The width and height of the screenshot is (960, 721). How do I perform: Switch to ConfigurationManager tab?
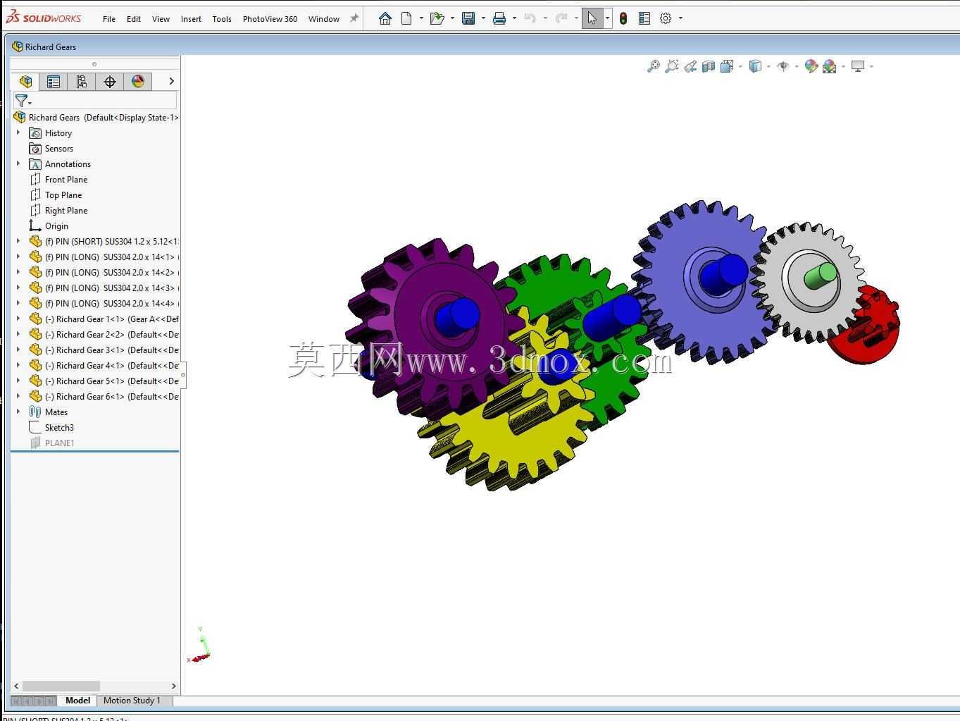pos(82,81)
